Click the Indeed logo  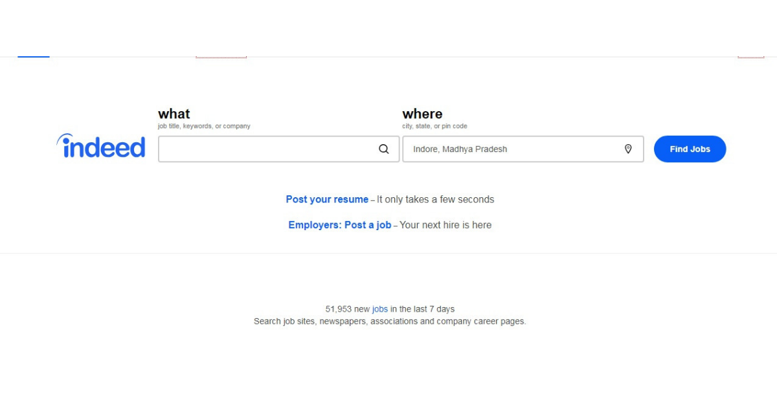point(101,146)
